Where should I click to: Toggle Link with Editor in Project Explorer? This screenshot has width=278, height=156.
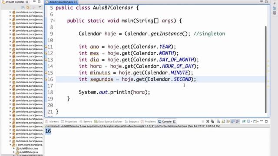[x=28, y=7]
